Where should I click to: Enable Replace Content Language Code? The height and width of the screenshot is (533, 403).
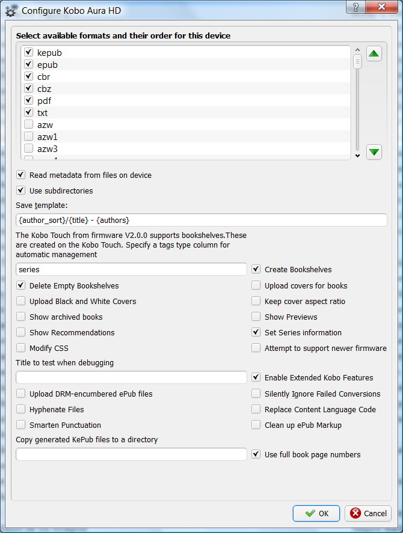(x=256, y=409)
